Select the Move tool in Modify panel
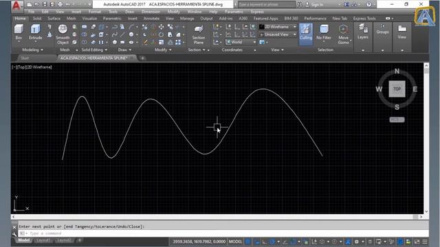This screenshot has height=247, width=440. (162, 27)
